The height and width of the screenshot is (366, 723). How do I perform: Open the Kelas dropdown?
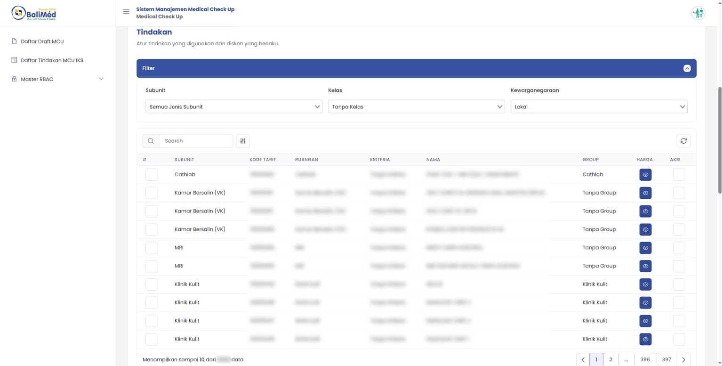[416, 107]
